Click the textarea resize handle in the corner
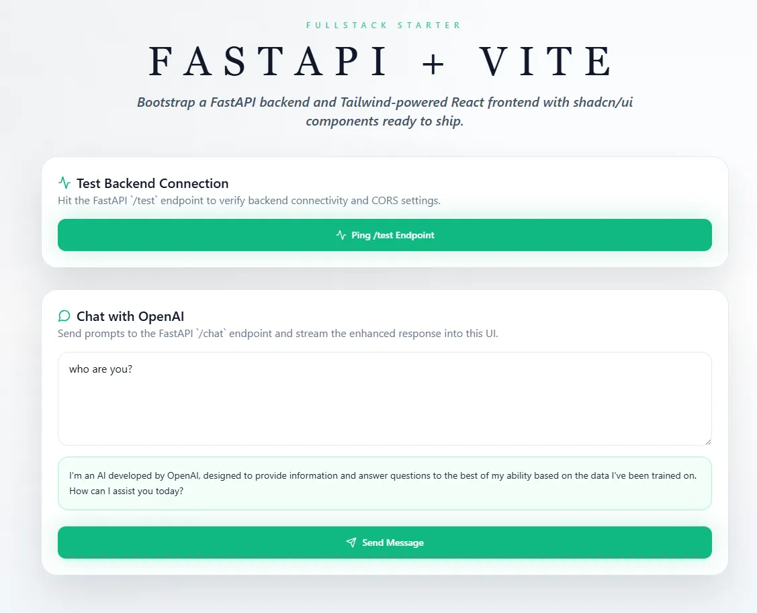The width and height of the screenshot is (757, 613). 707,440
